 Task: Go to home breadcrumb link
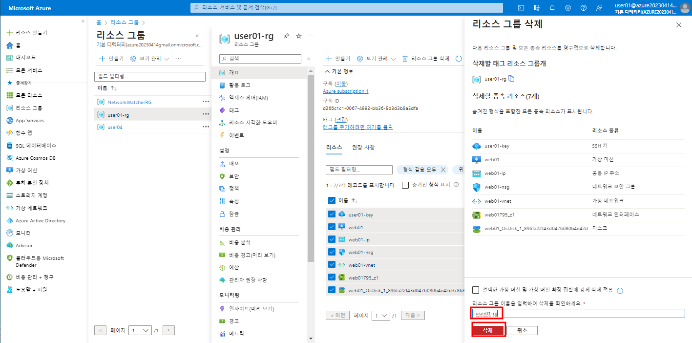pyautogui.click(x=99, y=22)
